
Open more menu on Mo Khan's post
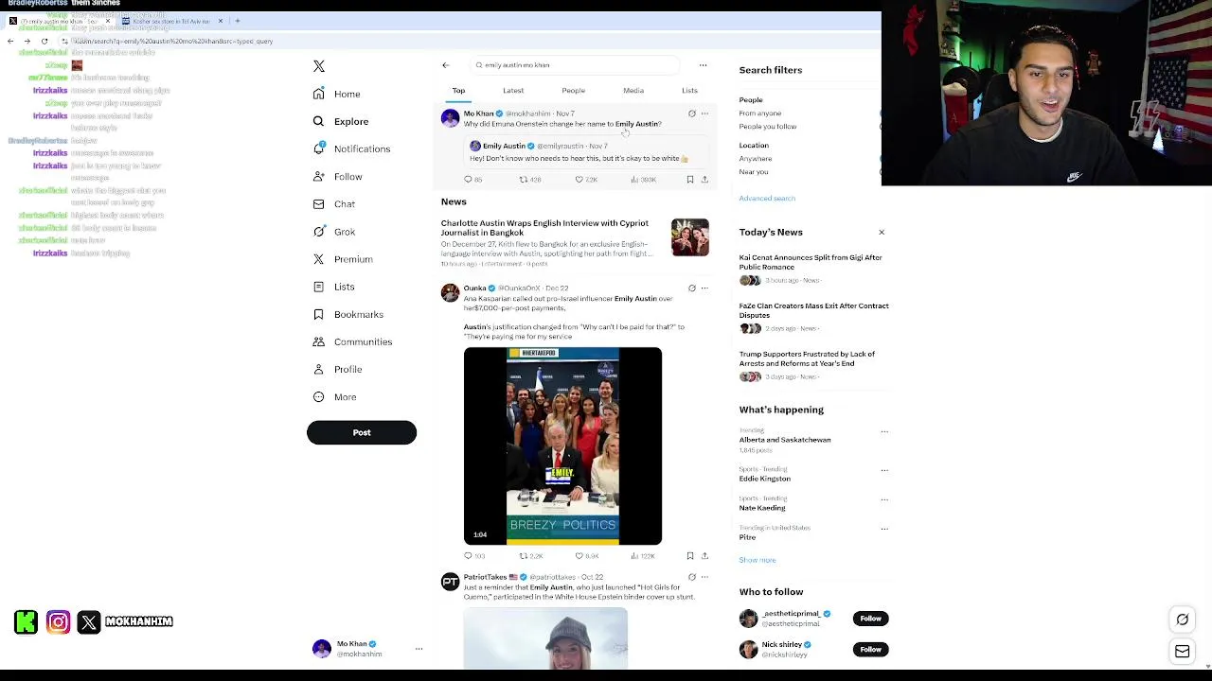[704, 113]
